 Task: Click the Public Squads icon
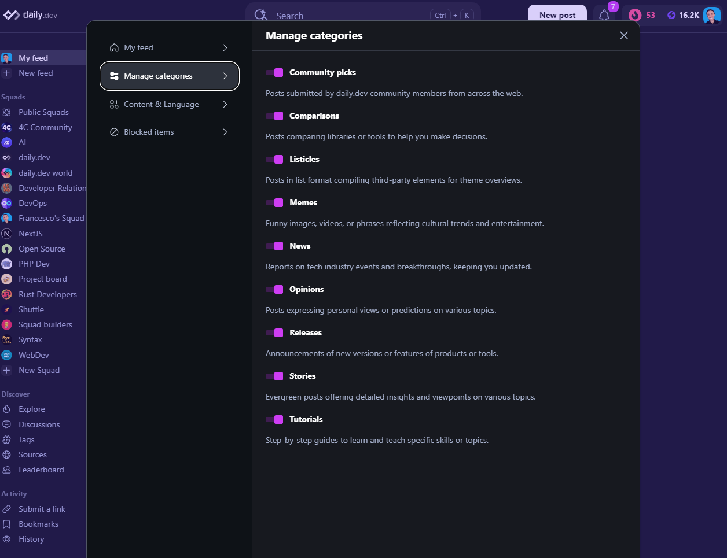click(7, 112)
